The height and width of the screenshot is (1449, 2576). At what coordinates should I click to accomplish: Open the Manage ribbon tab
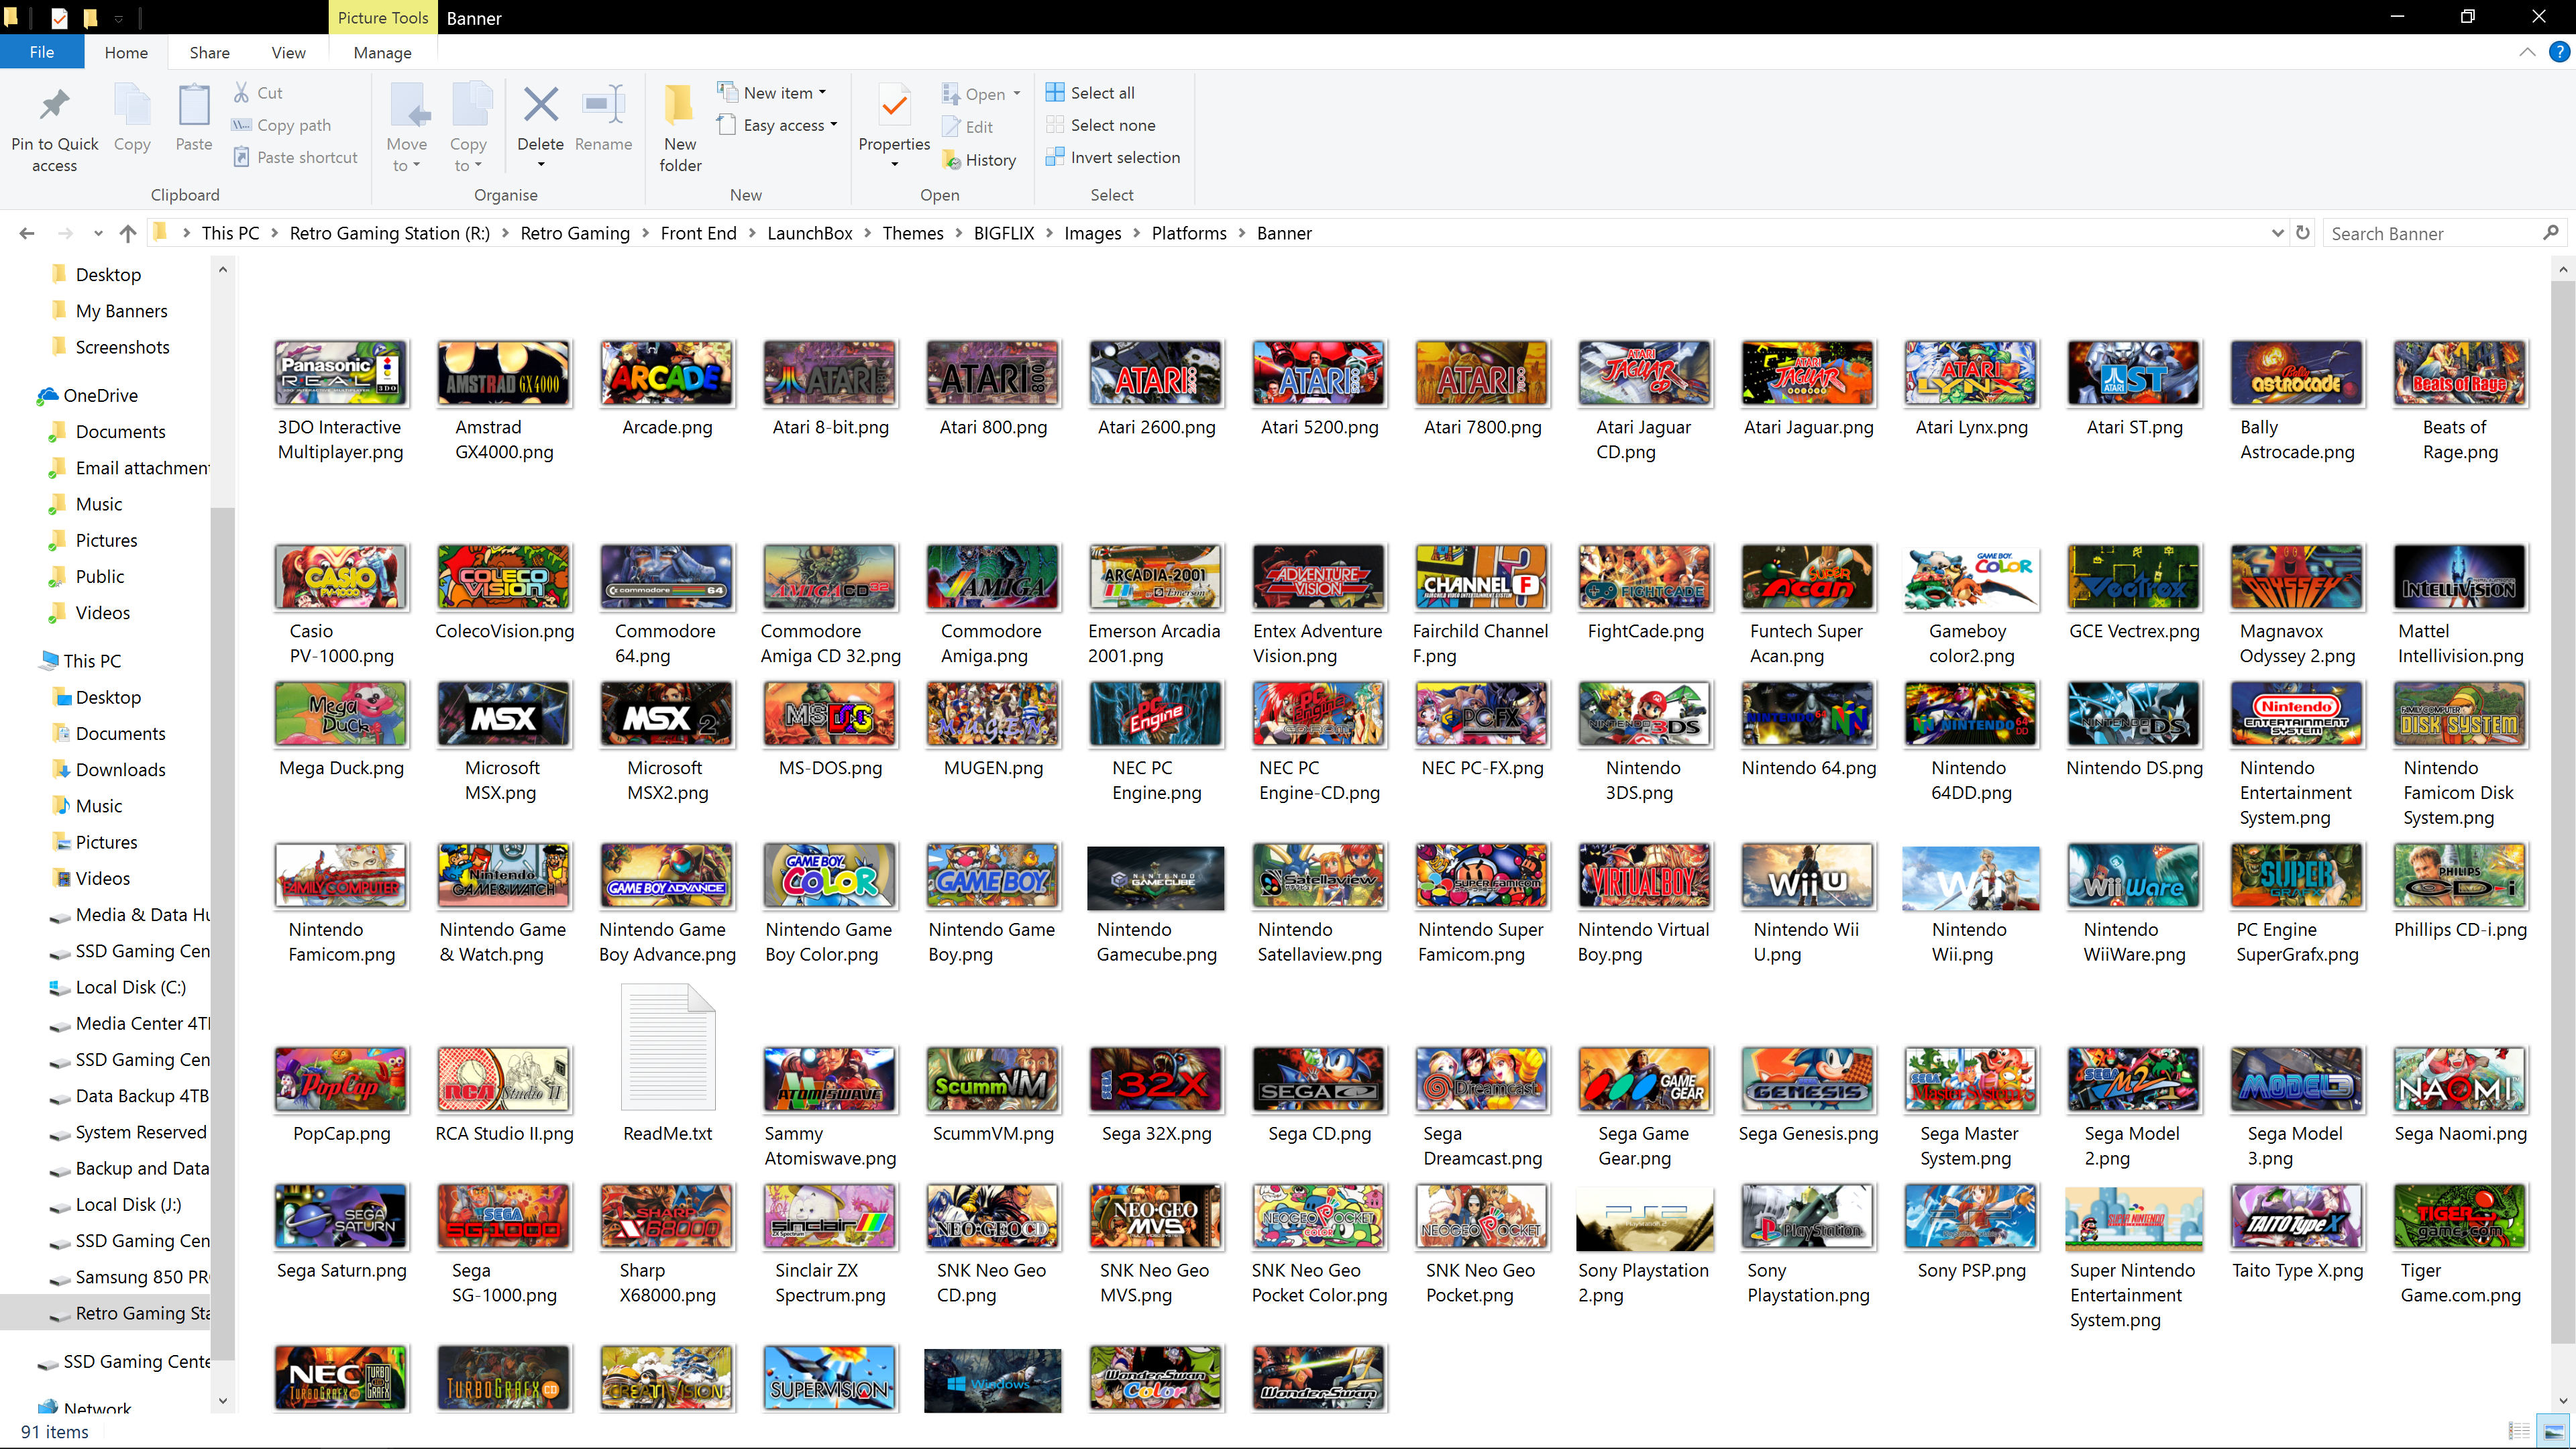(382, 52)
